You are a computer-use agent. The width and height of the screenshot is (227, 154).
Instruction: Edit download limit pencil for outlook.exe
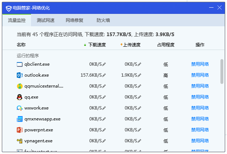pos(104,75)
